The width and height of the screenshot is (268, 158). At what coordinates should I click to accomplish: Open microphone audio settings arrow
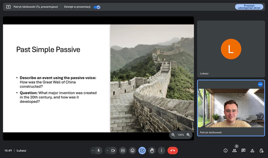point(93,150)
